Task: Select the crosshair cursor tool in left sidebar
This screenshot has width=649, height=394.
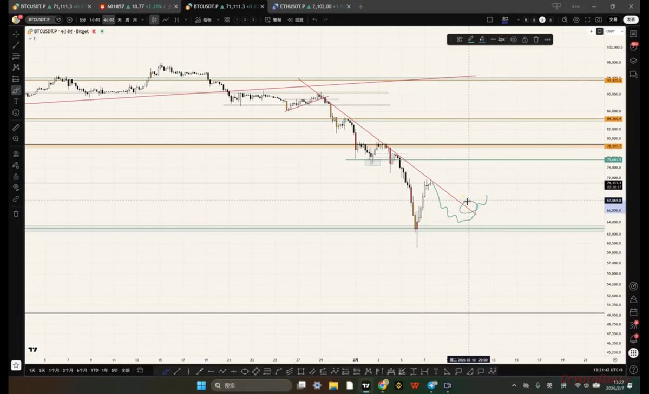Action: click(16, 34)
